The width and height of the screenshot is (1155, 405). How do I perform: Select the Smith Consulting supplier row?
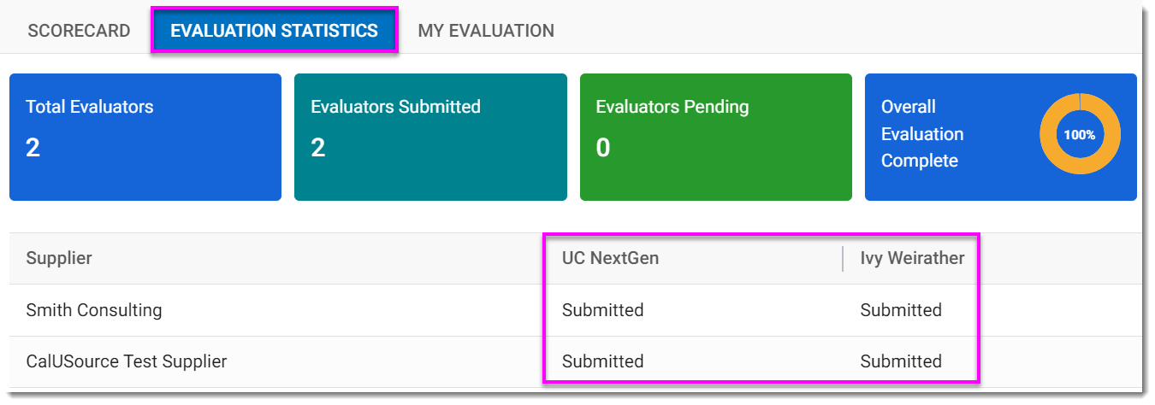94,310
